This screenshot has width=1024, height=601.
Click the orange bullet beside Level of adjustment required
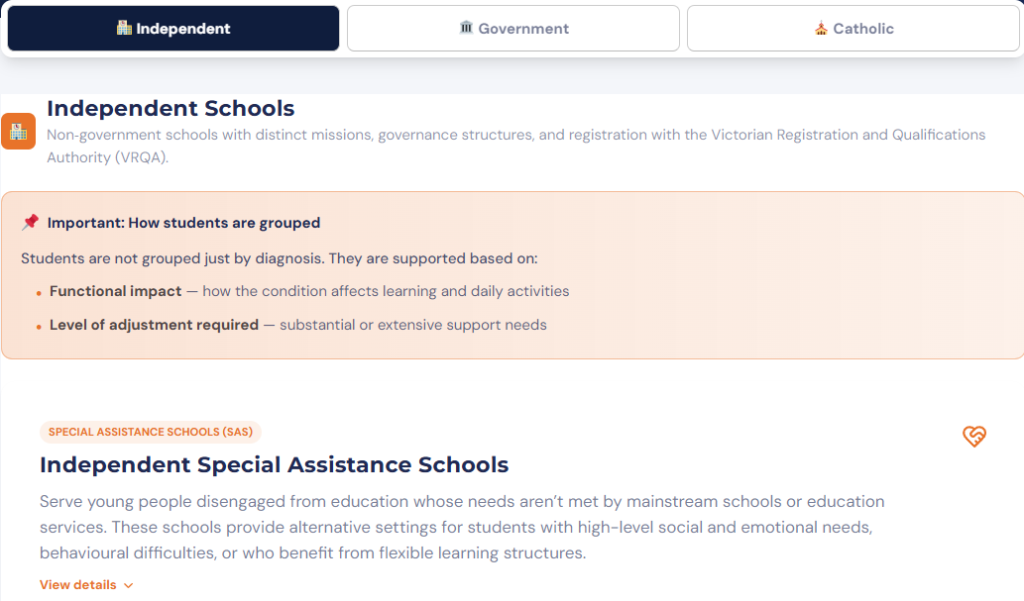pyautogui.click(x=41, y=325)
